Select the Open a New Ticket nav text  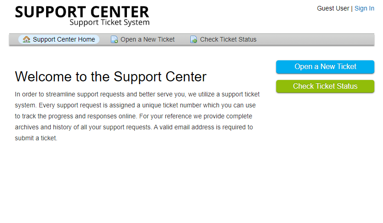click(147, 39)
